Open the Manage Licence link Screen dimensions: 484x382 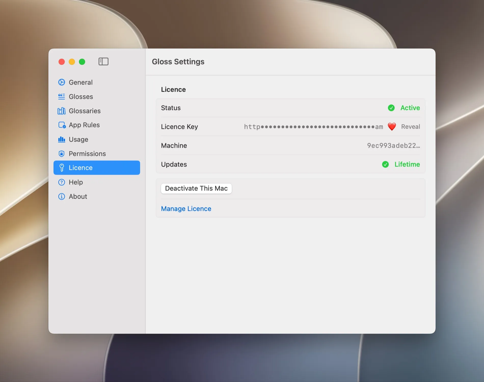(x=186, y=209)
